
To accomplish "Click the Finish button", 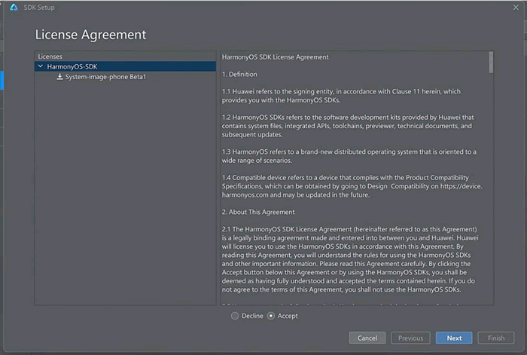I will pyautogui.click(x=495, y=338).
